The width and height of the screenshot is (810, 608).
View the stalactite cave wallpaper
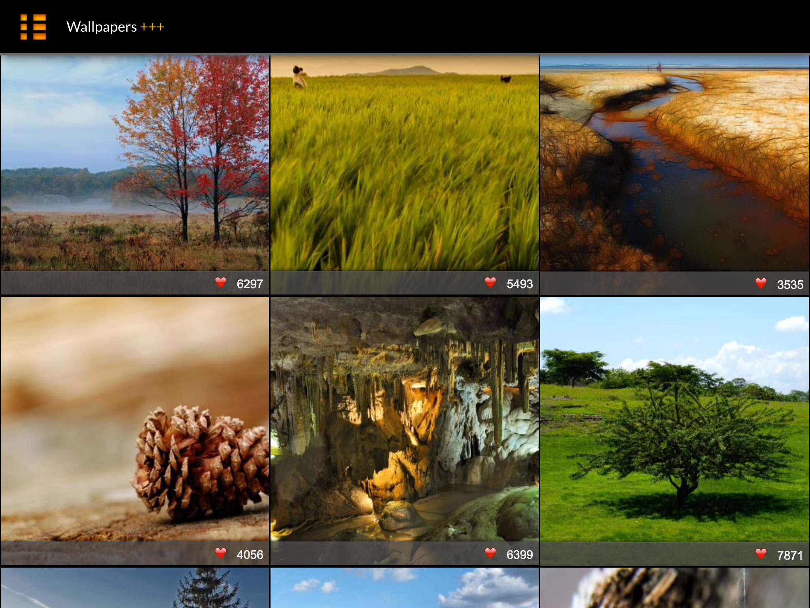pyautogui.click(x=405, y=419)
